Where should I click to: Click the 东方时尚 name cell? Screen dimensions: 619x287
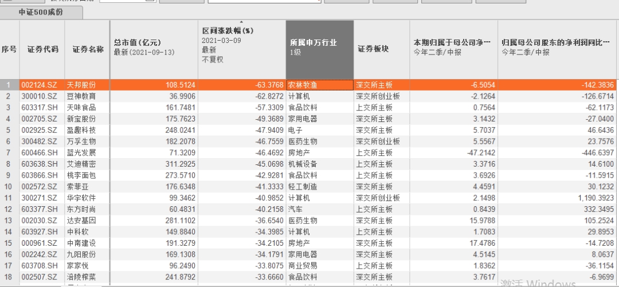click(87, 209)
